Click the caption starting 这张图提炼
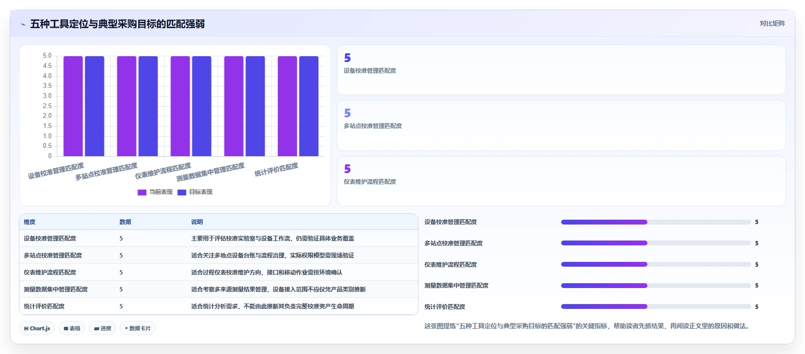 pyautogui.click(x=588, y=326)
